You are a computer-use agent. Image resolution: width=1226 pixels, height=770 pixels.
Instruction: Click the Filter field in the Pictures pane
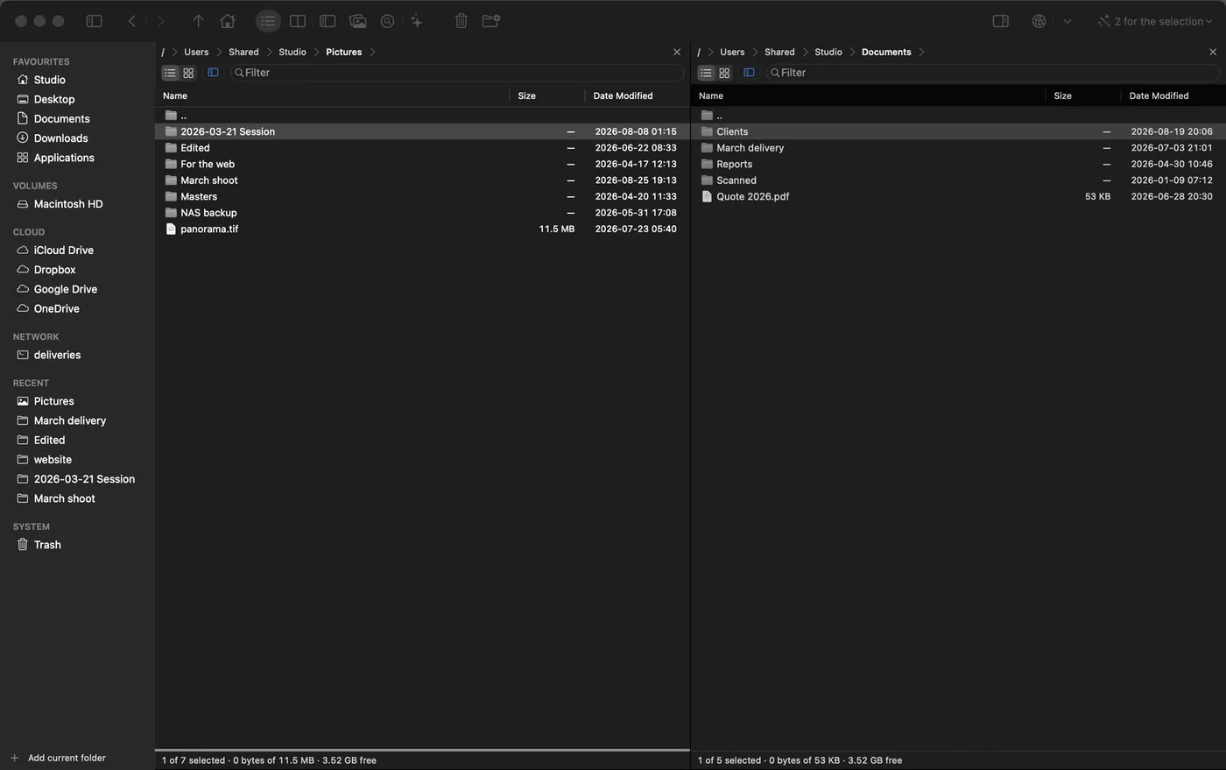(457, 73)
